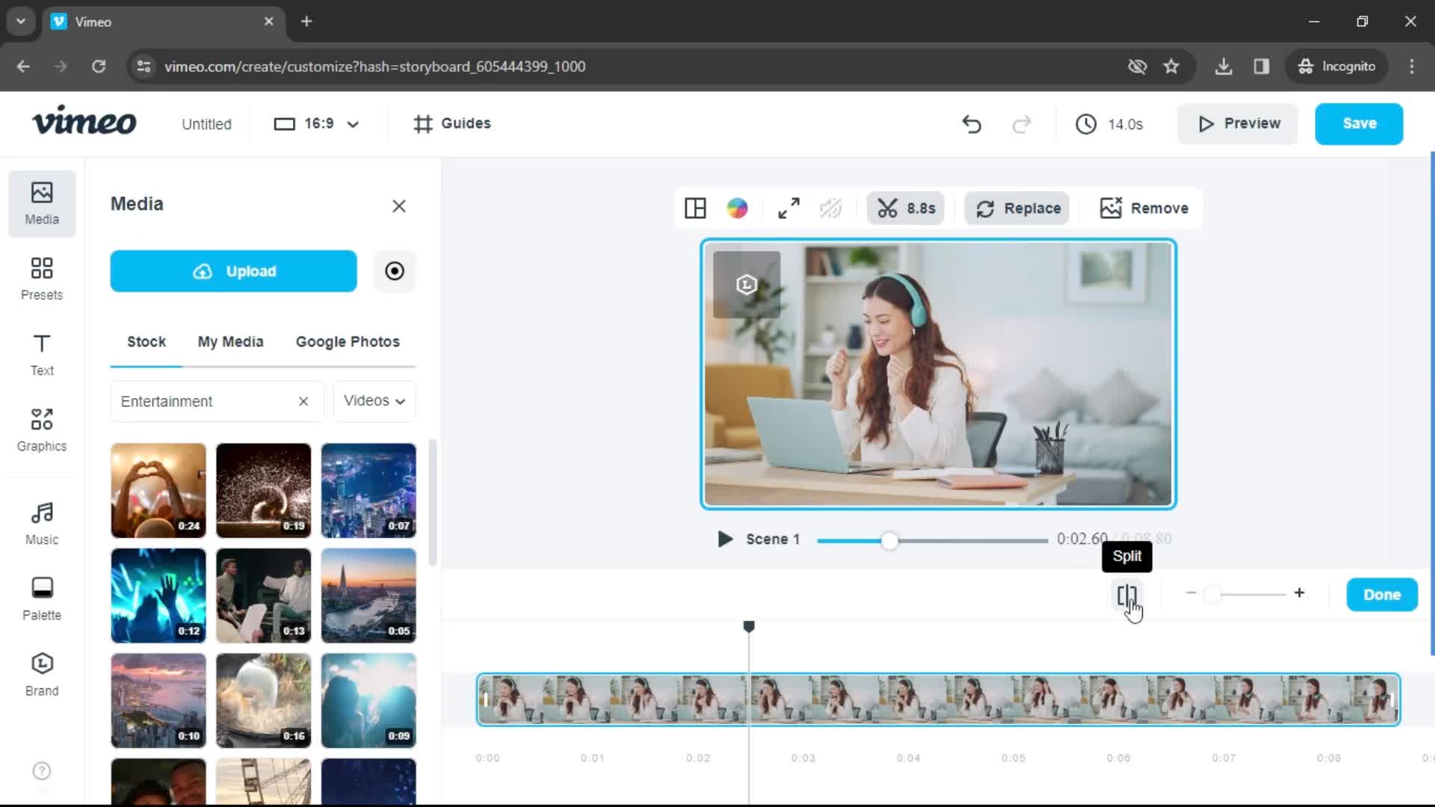Close the Media panel

point(399,206)
